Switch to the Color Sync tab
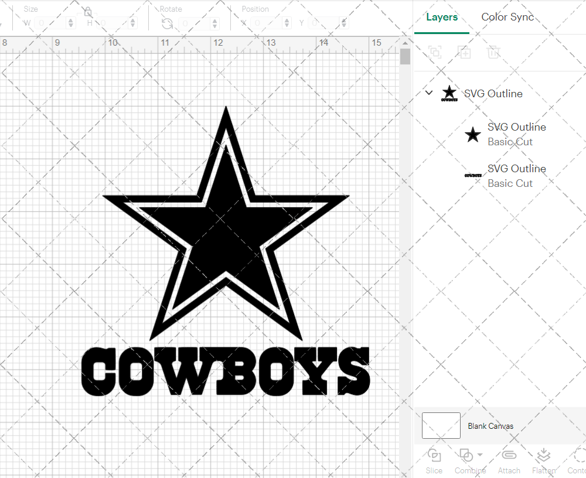This screenshot has width=586, height=478. (x=507, y=17)
